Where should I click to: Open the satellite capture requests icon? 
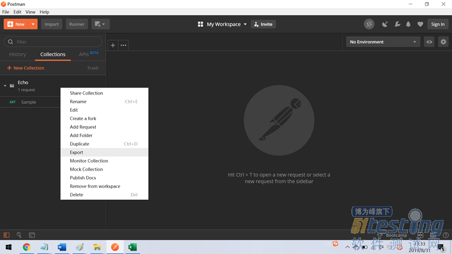(x=385, y=24)
